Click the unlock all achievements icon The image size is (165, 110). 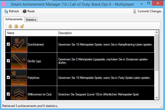[22, 26]
